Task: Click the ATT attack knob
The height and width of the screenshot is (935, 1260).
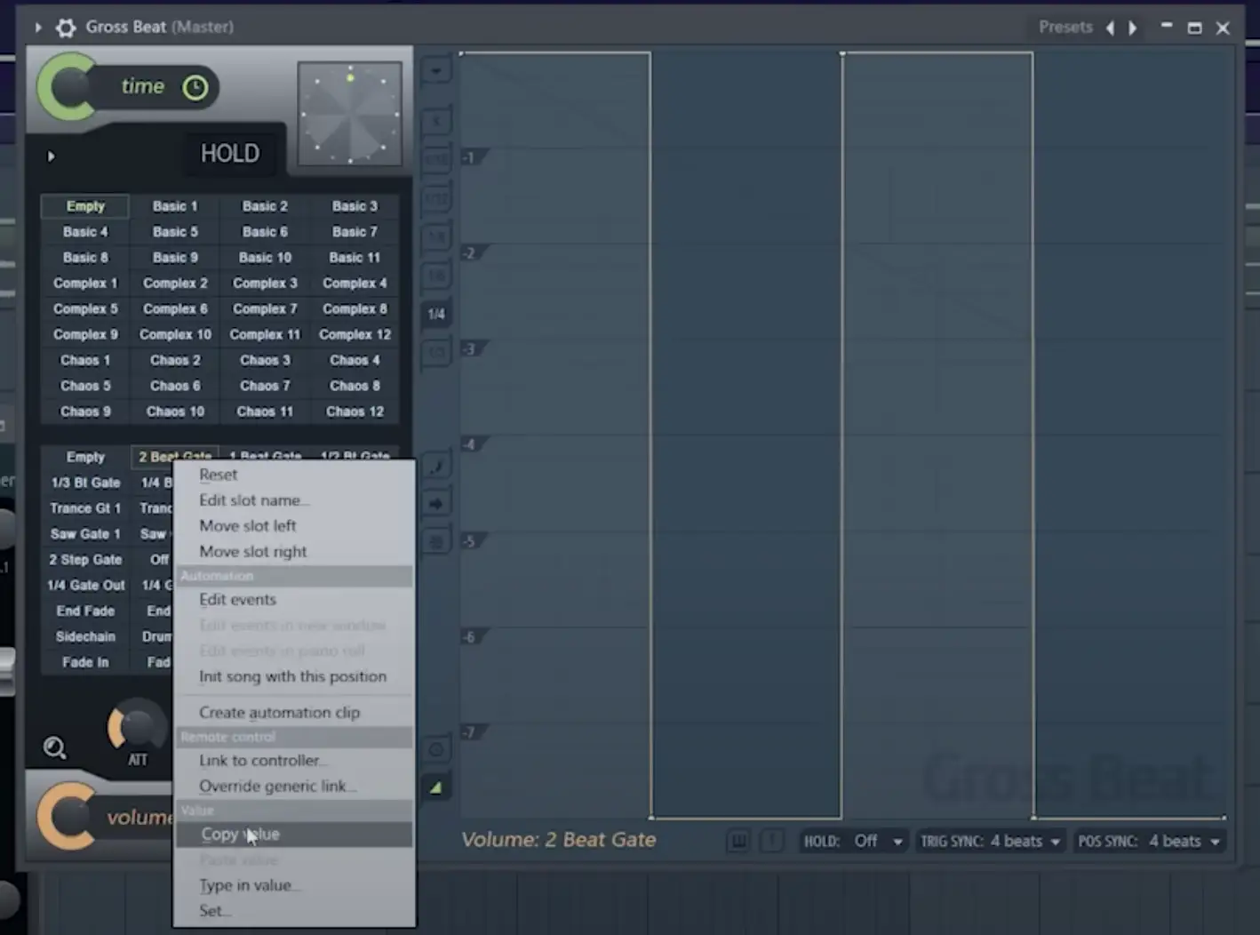Action: pyautogui.click(x=137, y=728)
